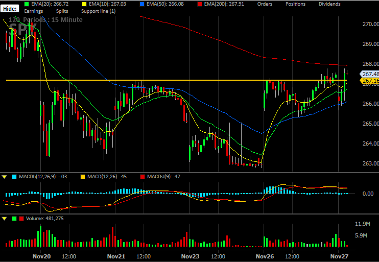The image size is (379, 262).
Task: Click the MACDh cyan swatch
Action: (14, 177)
